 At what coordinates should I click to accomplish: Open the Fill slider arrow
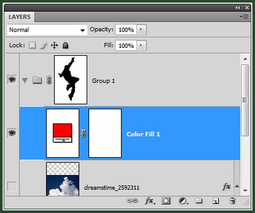point(141,45)
